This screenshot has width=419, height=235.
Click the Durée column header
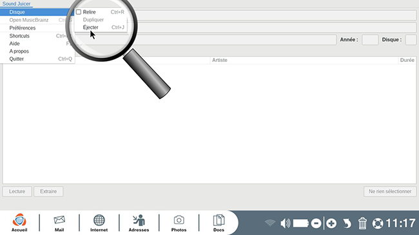pyautogui.click(x=407, y=60)
